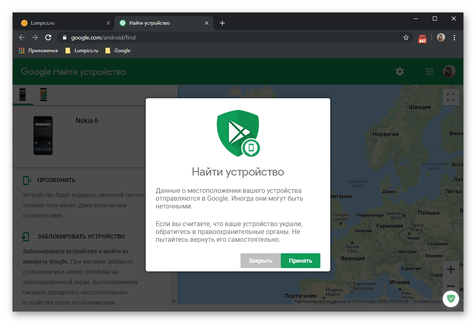476x324 pixels.
Task: Close the Найти устройство tab
Action: pyautogui.click(x=207, y=23)
